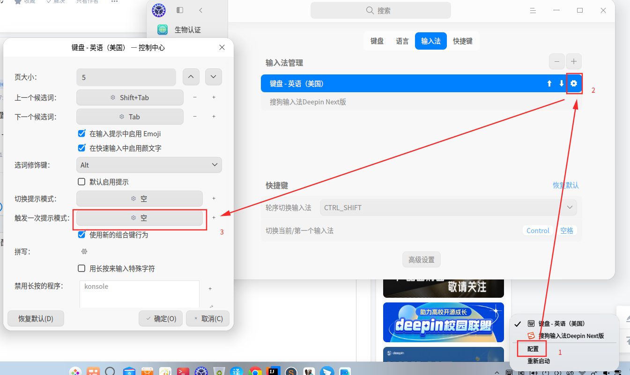Image resolution: width=630 pixels, height=375 pixels.
Task: Click the 高级设置 button
Action: [422, 259]
